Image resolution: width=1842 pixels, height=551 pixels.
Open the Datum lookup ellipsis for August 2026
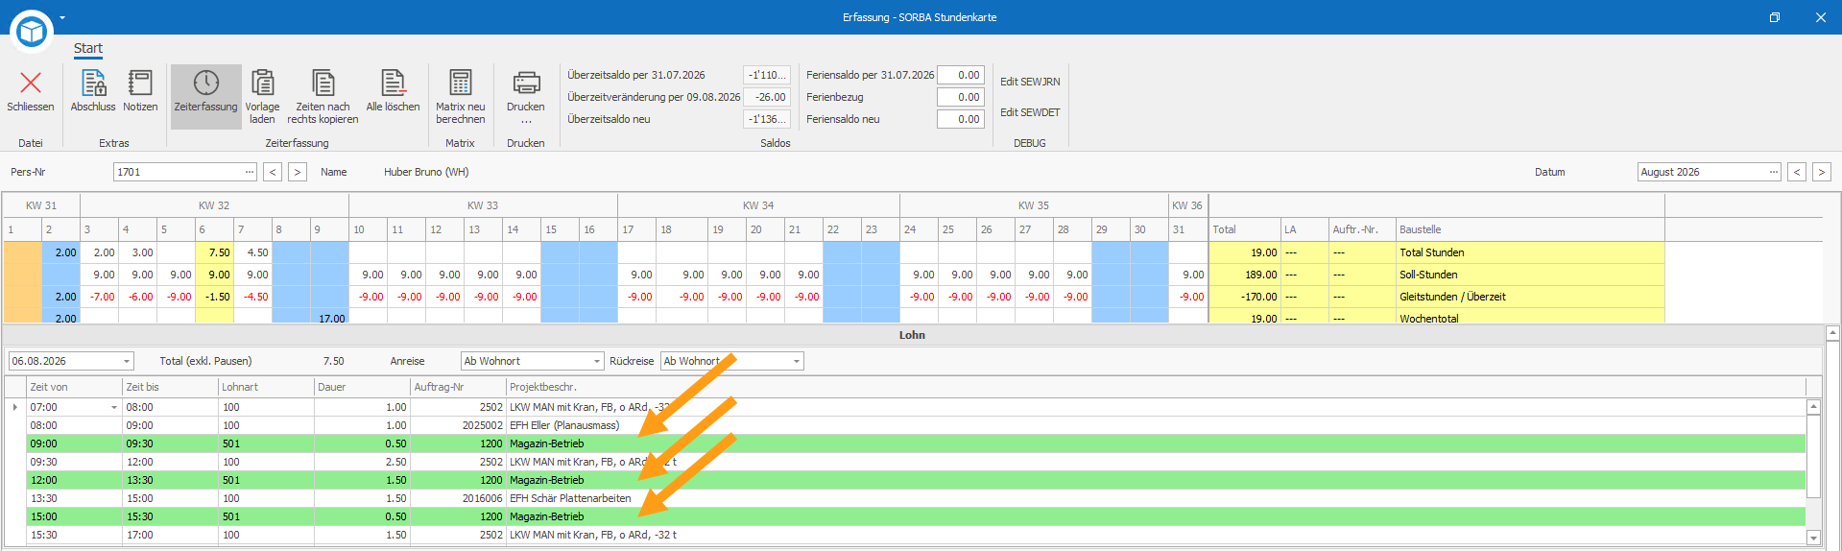[1774, 172]
